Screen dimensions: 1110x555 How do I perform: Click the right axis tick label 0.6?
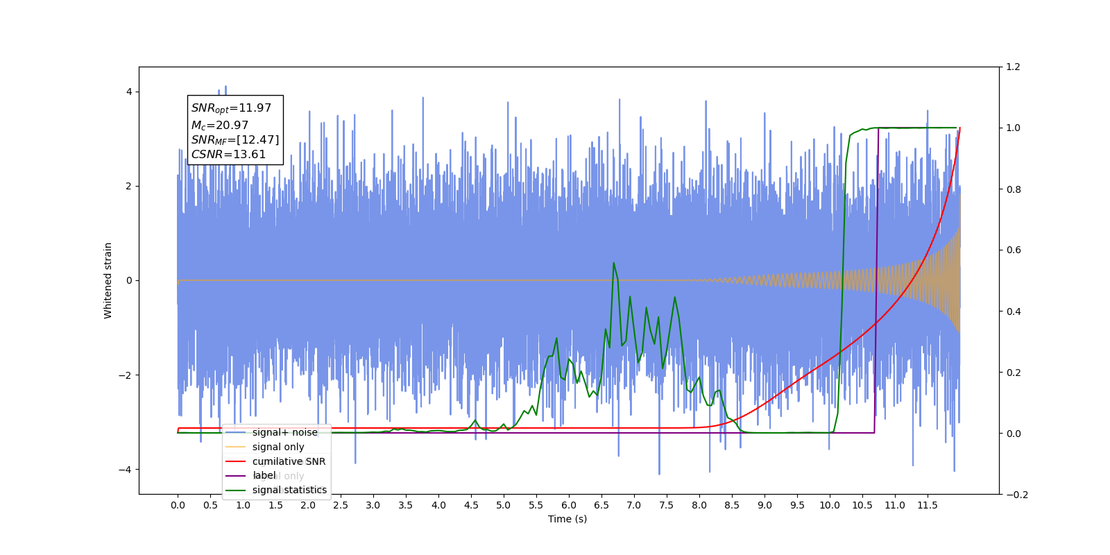click(x=1013, y=250)
